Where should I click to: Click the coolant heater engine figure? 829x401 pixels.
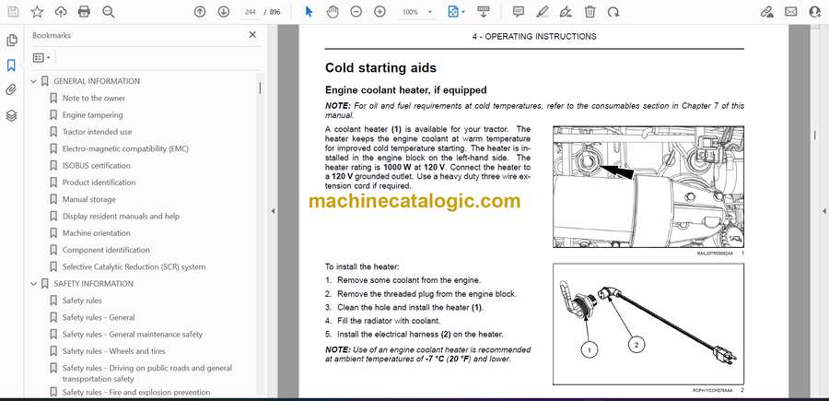coord(648,187)
